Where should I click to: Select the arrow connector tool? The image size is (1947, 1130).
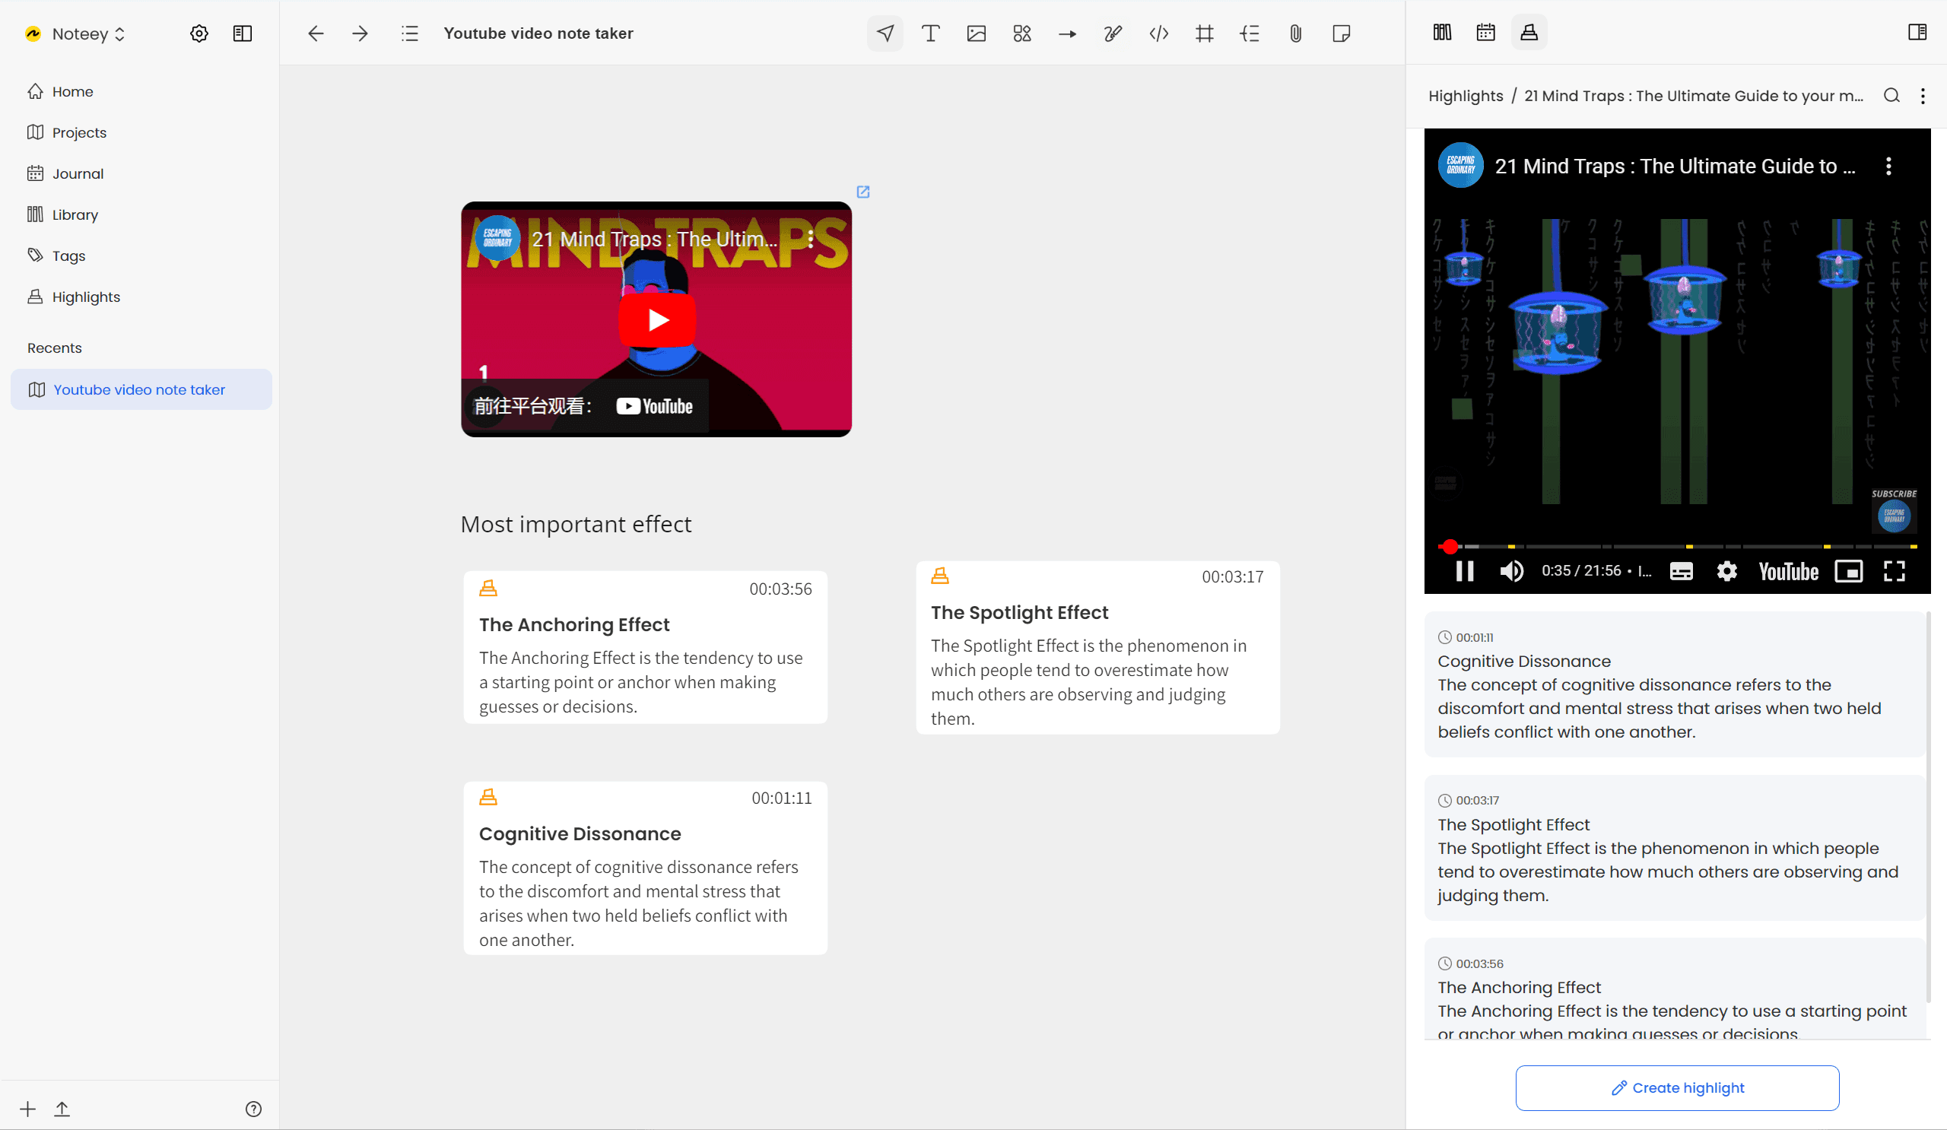(1067, 33)
